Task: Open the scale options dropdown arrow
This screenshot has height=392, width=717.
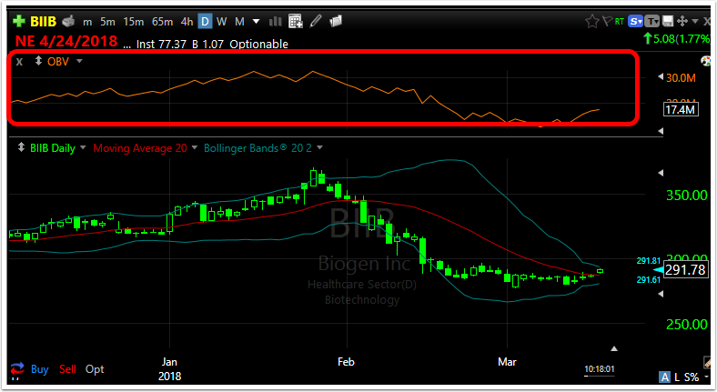Action: point(706,377)
